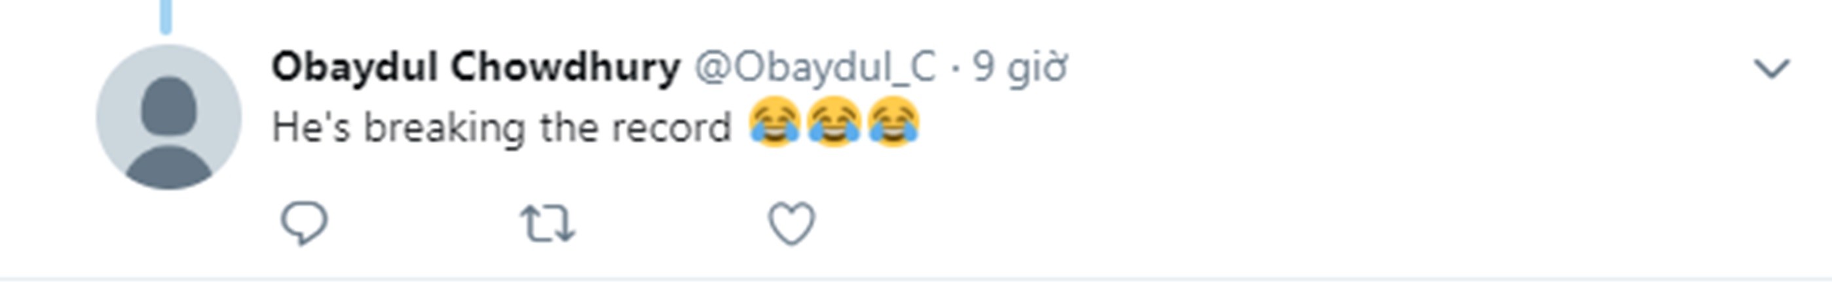Viewport: 1832px width, 294px height.
Task: Open the "9 giờ" timestamp permalink
Action: point(1019,69)
